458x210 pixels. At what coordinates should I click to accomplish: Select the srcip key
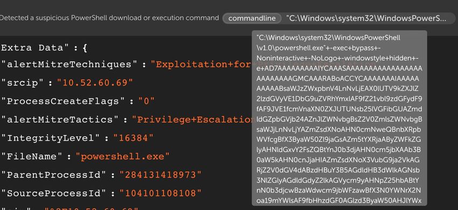pyautogui.click(x=23, y=83)
